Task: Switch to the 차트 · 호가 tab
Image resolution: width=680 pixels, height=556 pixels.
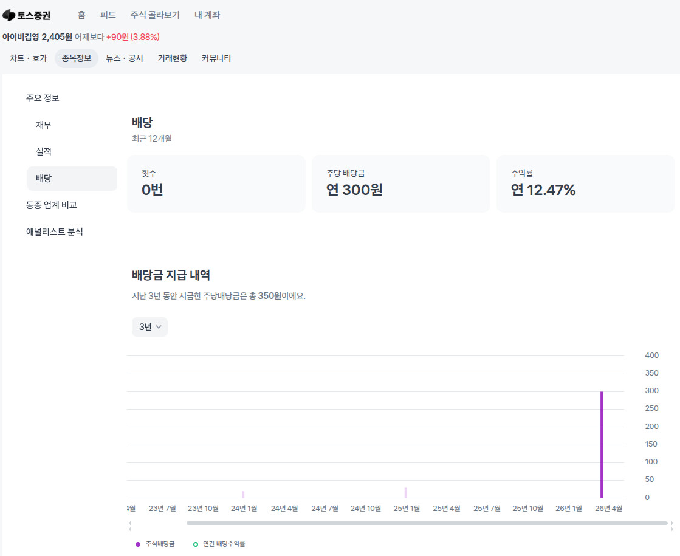Action: [28, 58]
